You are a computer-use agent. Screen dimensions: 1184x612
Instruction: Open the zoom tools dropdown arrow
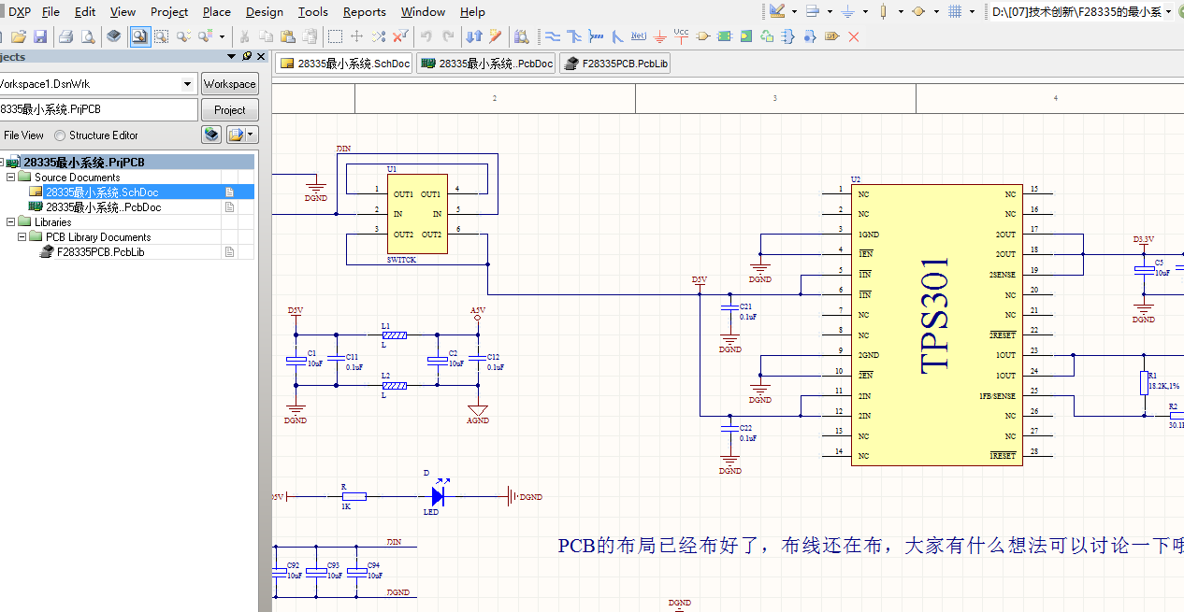[222, 36]
